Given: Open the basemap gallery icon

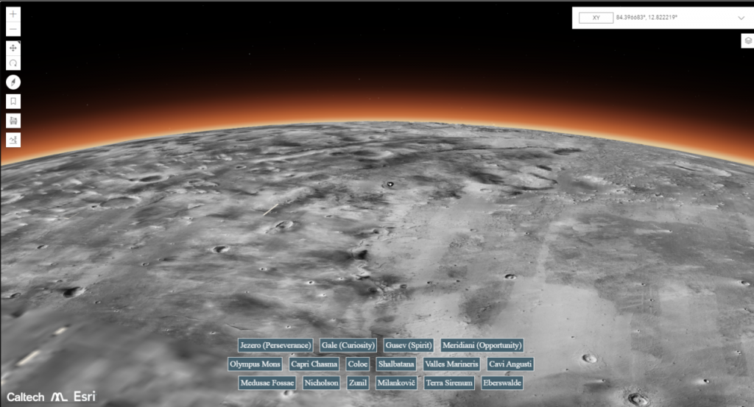Looking at the screenshot, I should pos(13,120).
